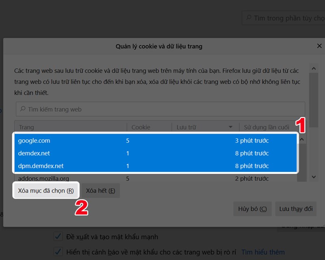Select the google.com entry in the list

pos(81,141)
